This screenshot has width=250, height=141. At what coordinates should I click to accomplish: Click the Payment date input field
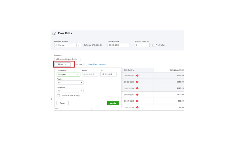click(x=119, y=45)
